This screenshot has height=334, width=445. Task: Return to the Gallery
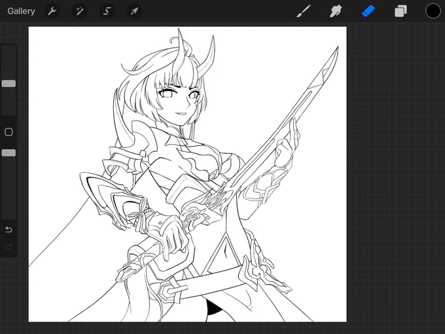point(22,11)
